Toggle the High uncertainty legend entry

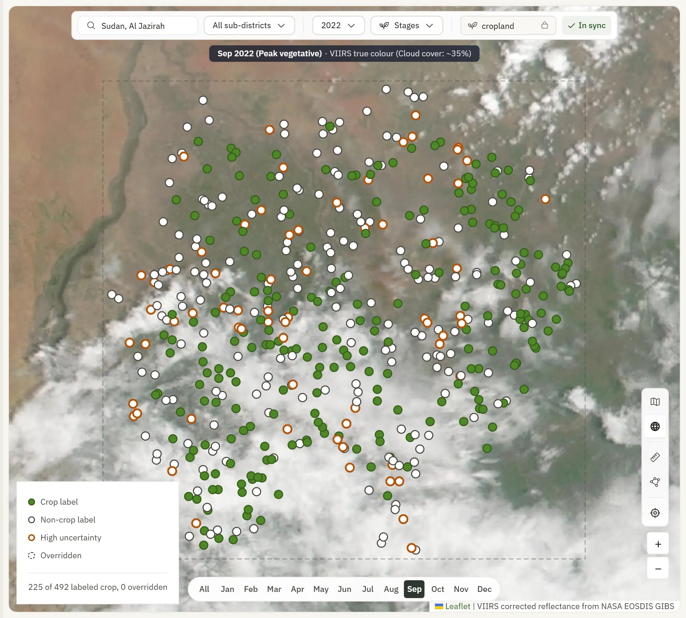pyautogui.click(x=65, y=538)
